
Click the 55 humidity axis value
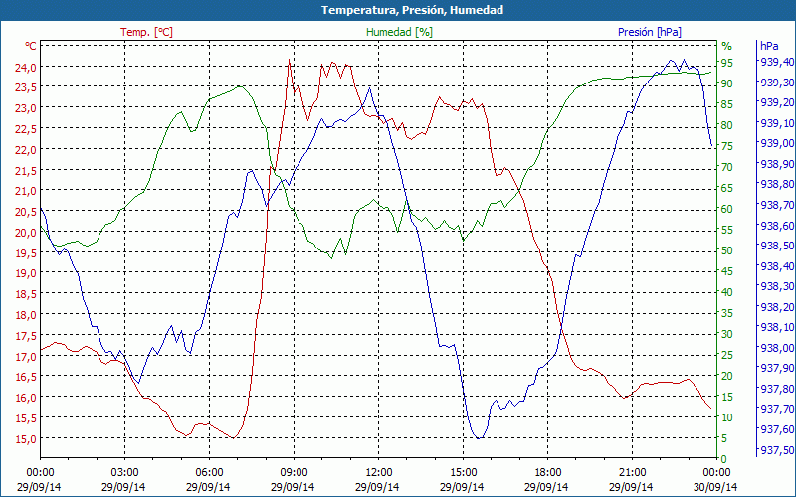[727, 230]
